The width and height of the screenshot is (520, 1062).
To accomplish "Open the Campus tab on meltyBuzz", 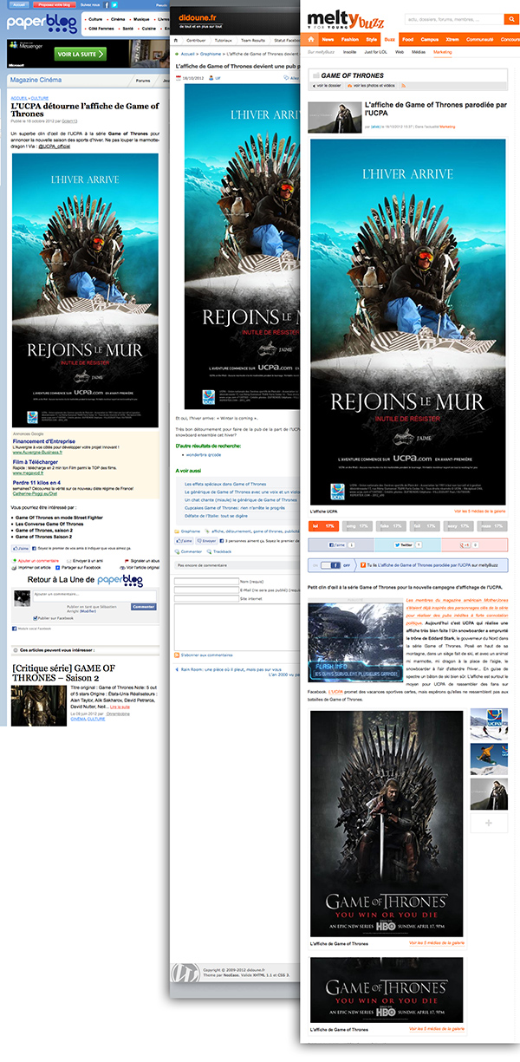I will tap(430, 40).
